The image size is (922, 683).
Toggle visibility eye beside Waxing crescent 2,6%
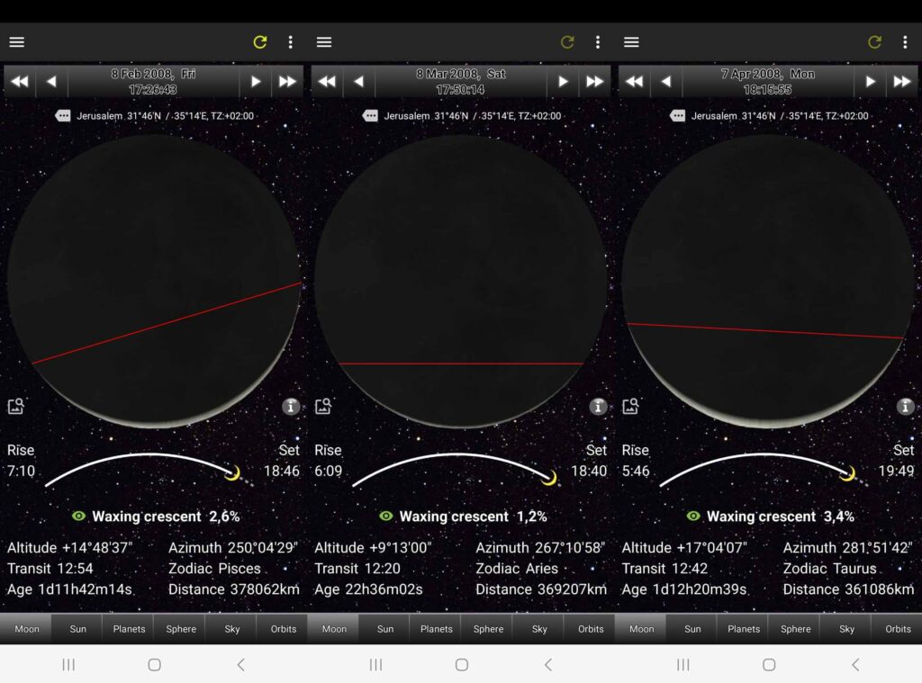[x=79, y=517]
